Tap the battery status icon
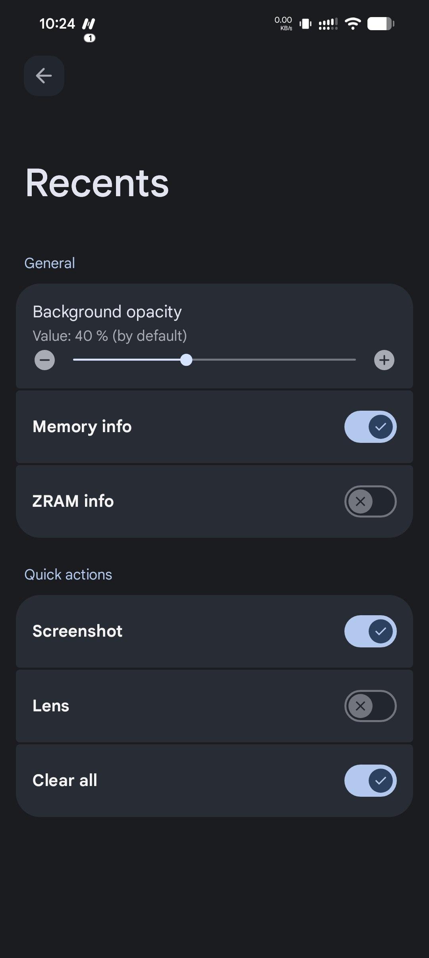Image resolution: width=429 pixels, height=958 pixels. (x=381, y=24)
